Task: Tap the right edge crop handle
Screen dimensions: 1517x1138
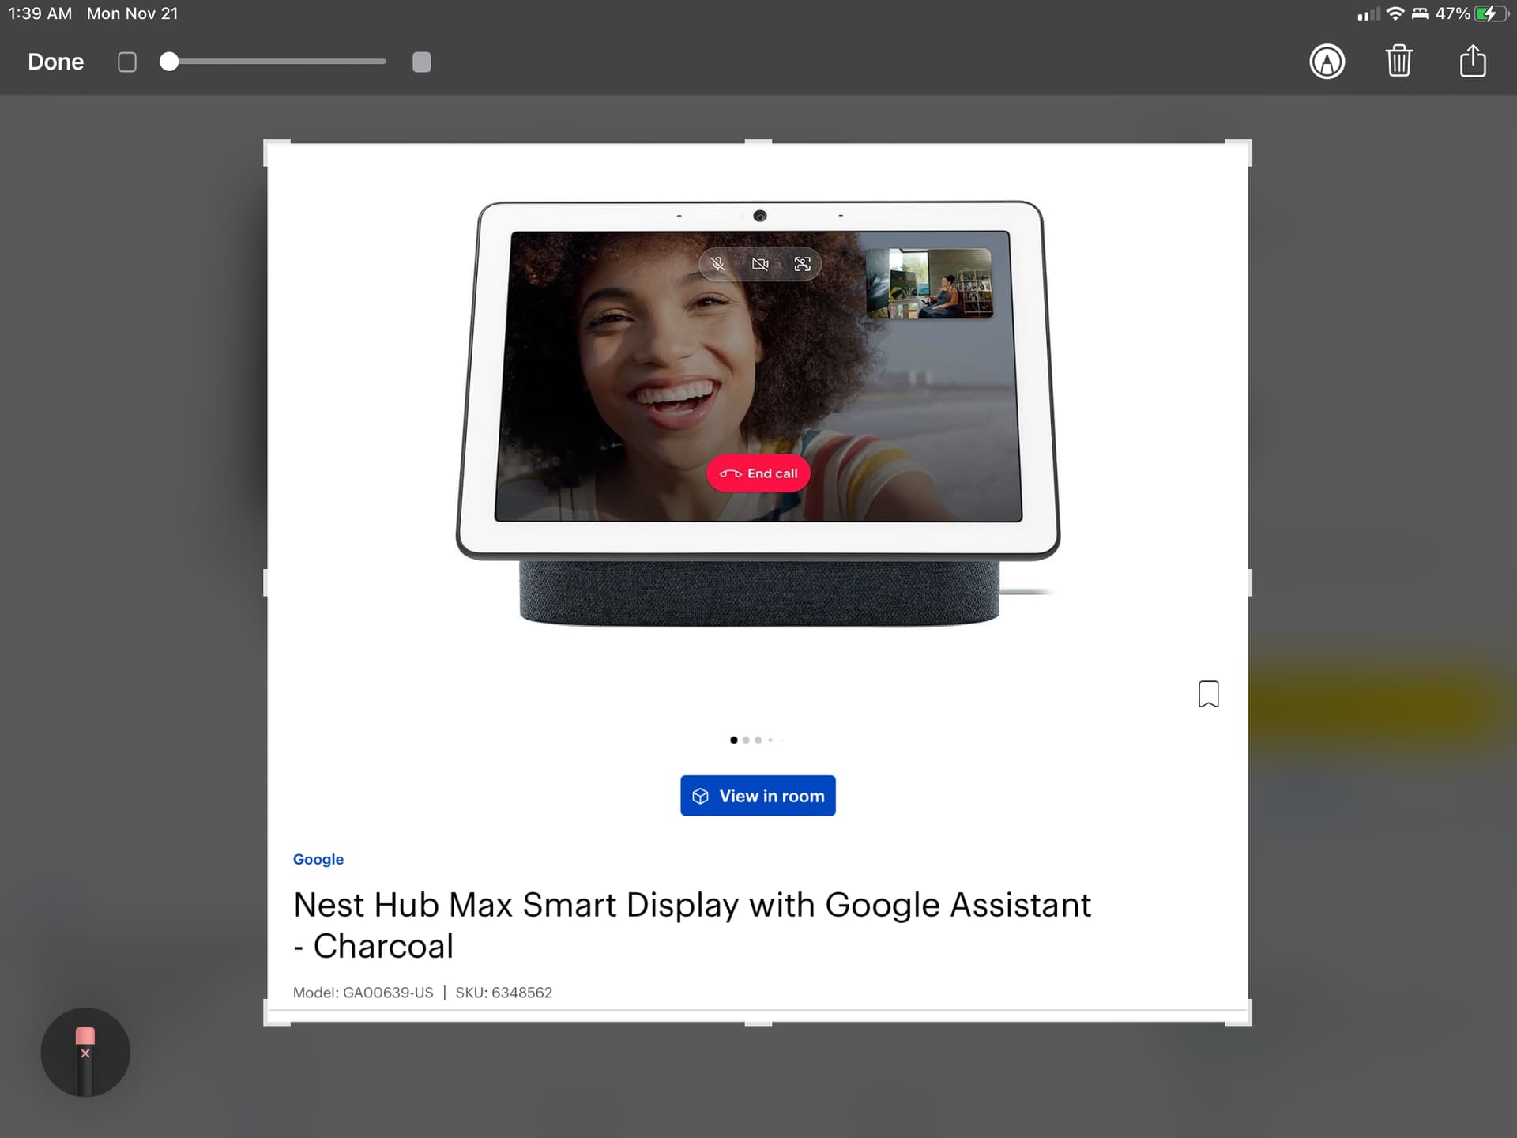Action: 1248,582
